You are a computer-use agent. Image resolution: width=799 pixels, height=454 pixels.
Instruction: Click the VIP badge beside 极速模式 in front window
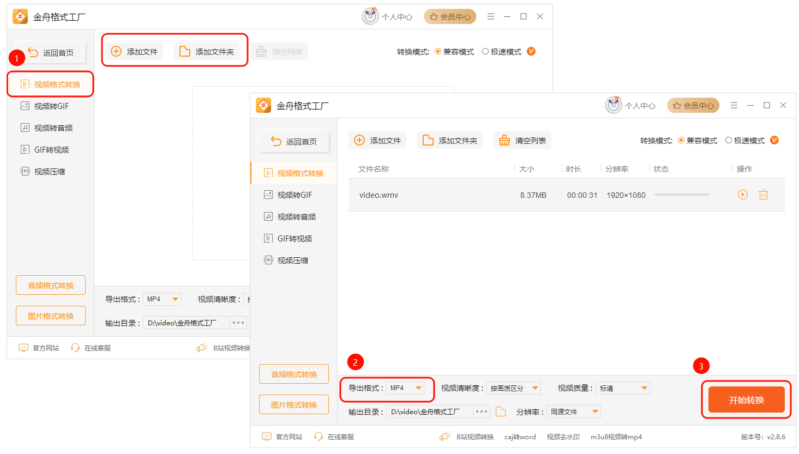774,140
